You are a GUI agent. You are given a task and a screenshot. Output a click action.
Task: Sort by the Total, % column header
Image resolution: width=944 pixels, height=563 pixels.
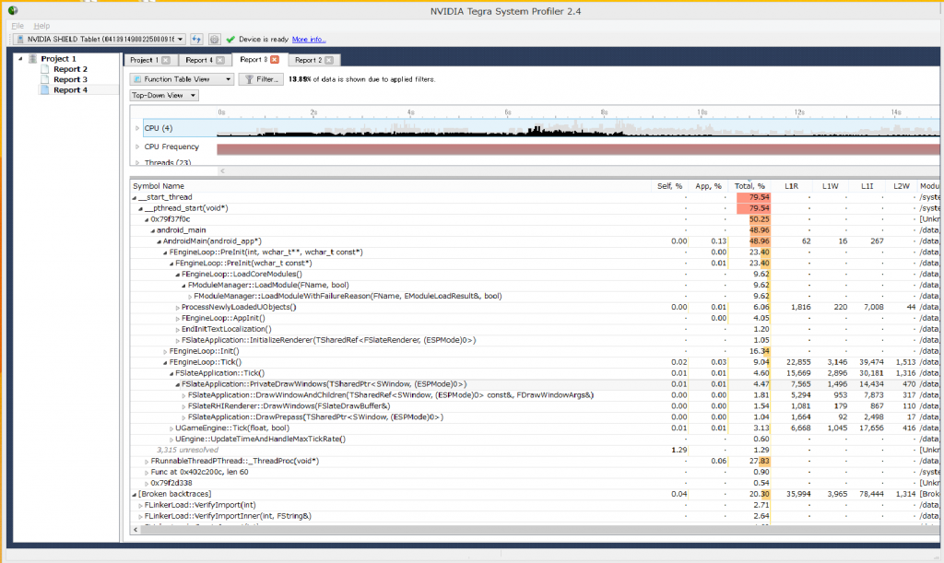749,186
